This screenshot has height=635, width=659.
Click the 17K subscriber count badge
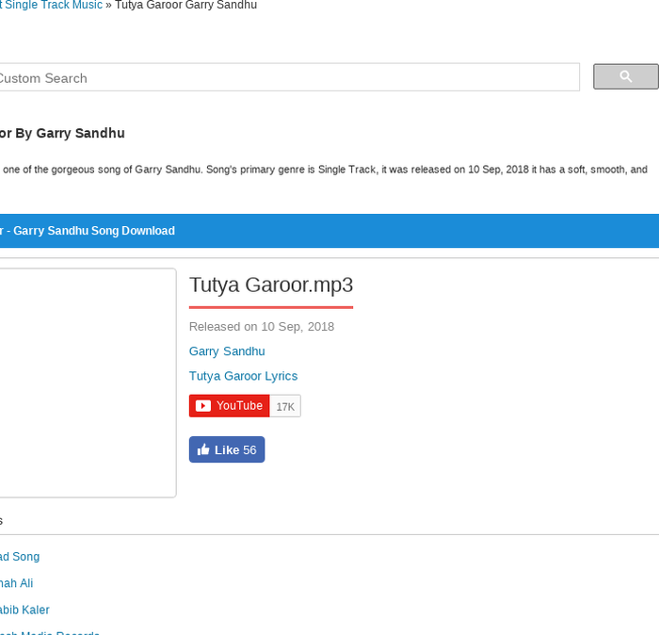(285, 406)
